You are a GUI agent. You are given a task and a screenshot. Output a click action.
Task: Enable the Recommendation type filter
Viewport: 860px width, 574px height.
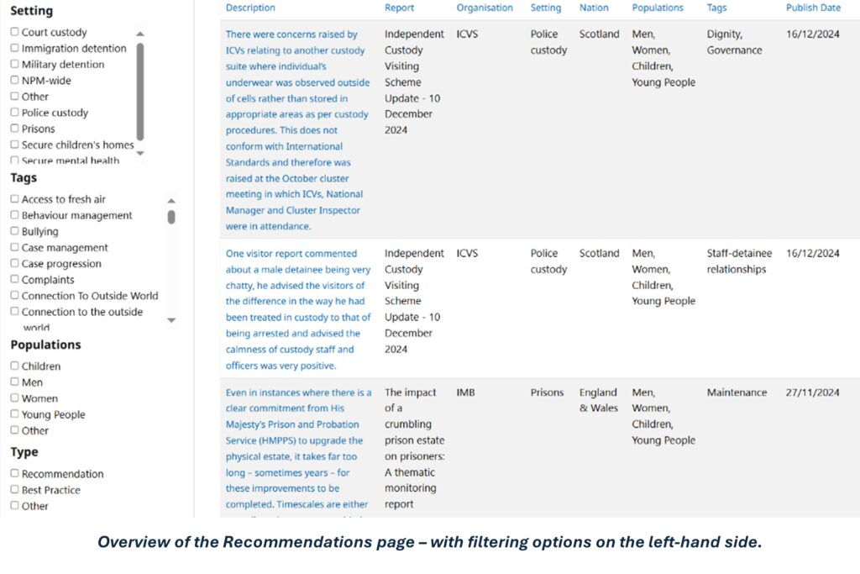[15, 474]
